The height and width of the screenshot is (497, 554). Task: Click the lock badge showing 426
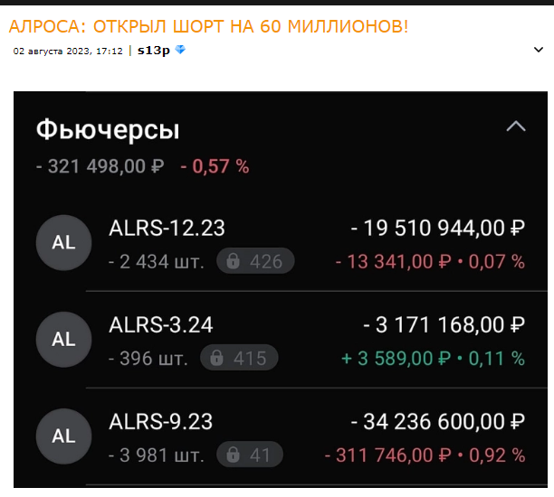255,262
